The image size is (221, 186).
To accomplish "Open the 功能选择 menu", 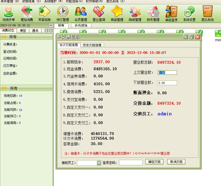I will coord(74,1).
